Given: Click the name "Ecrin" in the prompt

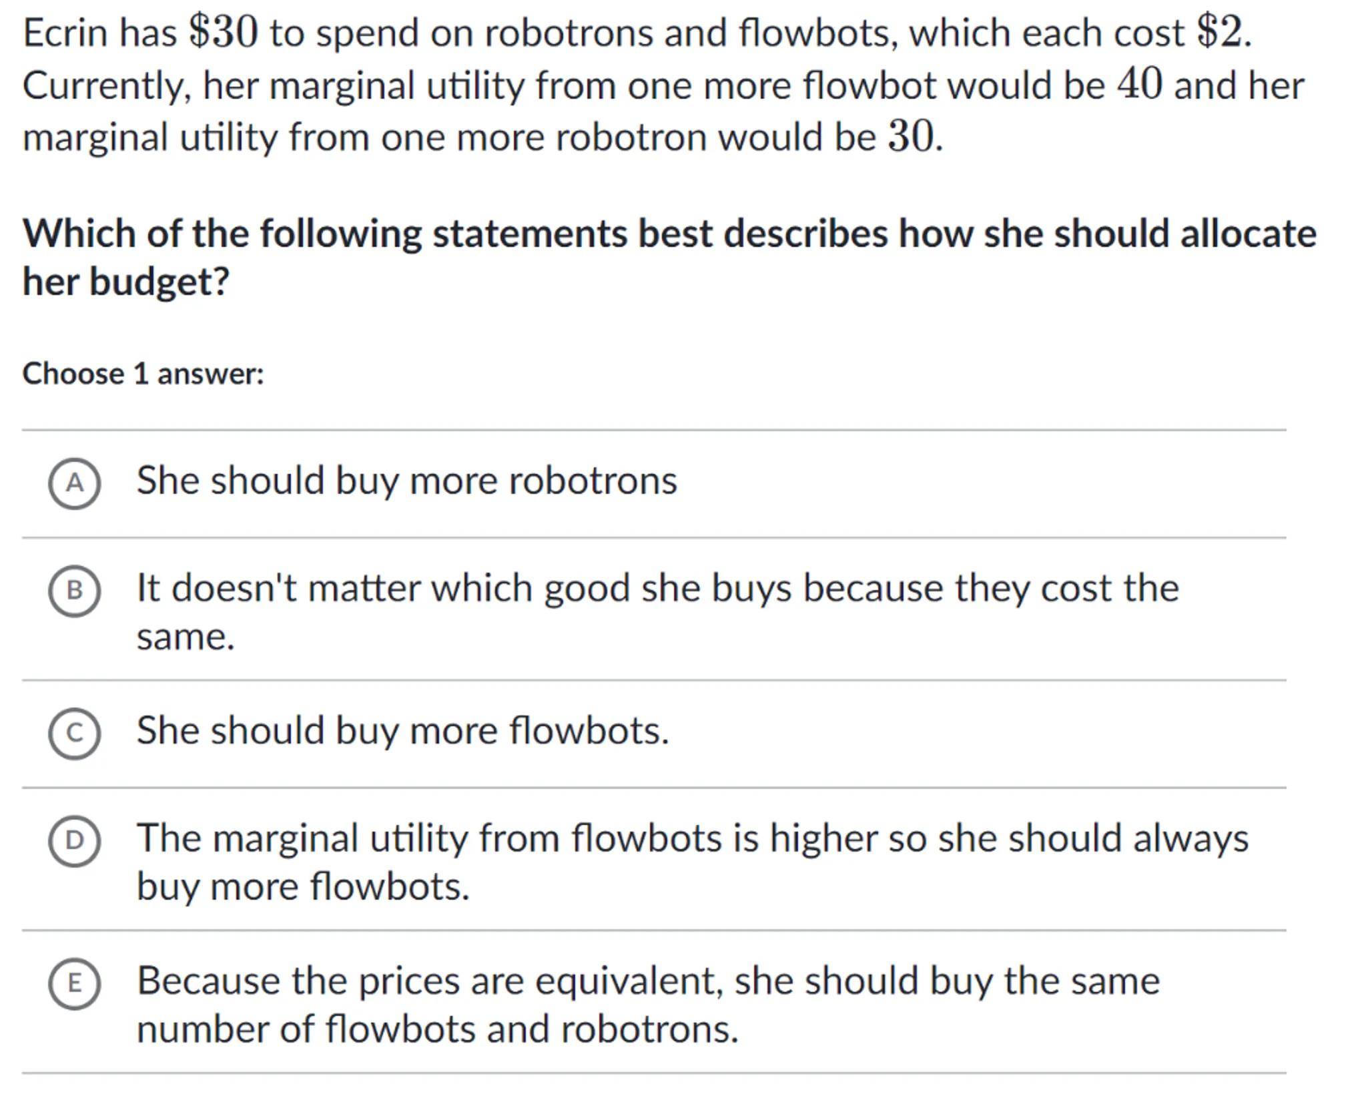Looking at the screenshot, I should tap(65, 33).
